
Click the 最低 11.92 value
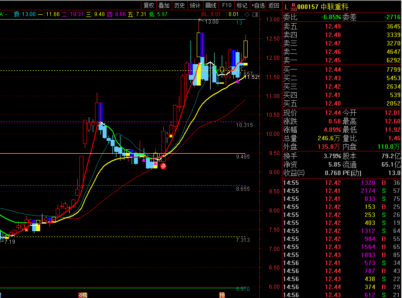[393, 130]
